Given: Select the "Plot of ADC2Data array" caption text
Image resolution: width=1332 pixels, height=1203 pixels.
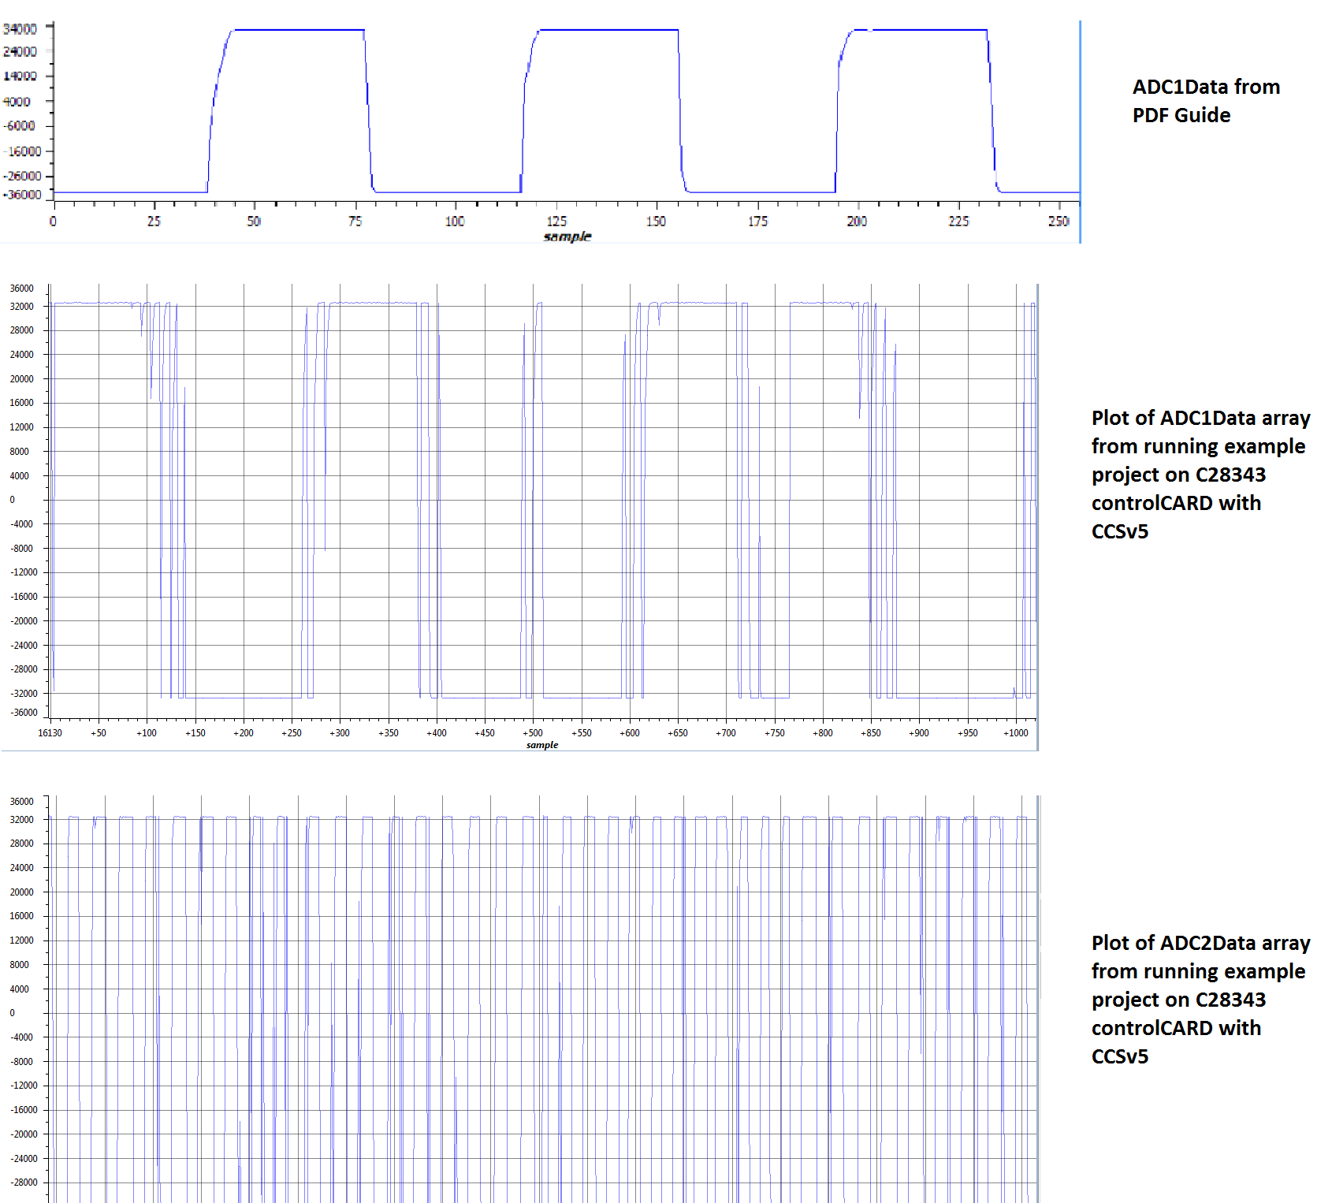Looking at the screenshot, I should [1200, 943].
